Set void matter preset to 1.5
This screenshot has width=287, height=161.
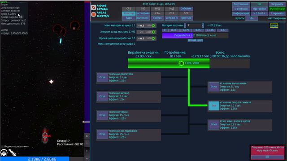[222, 30]
